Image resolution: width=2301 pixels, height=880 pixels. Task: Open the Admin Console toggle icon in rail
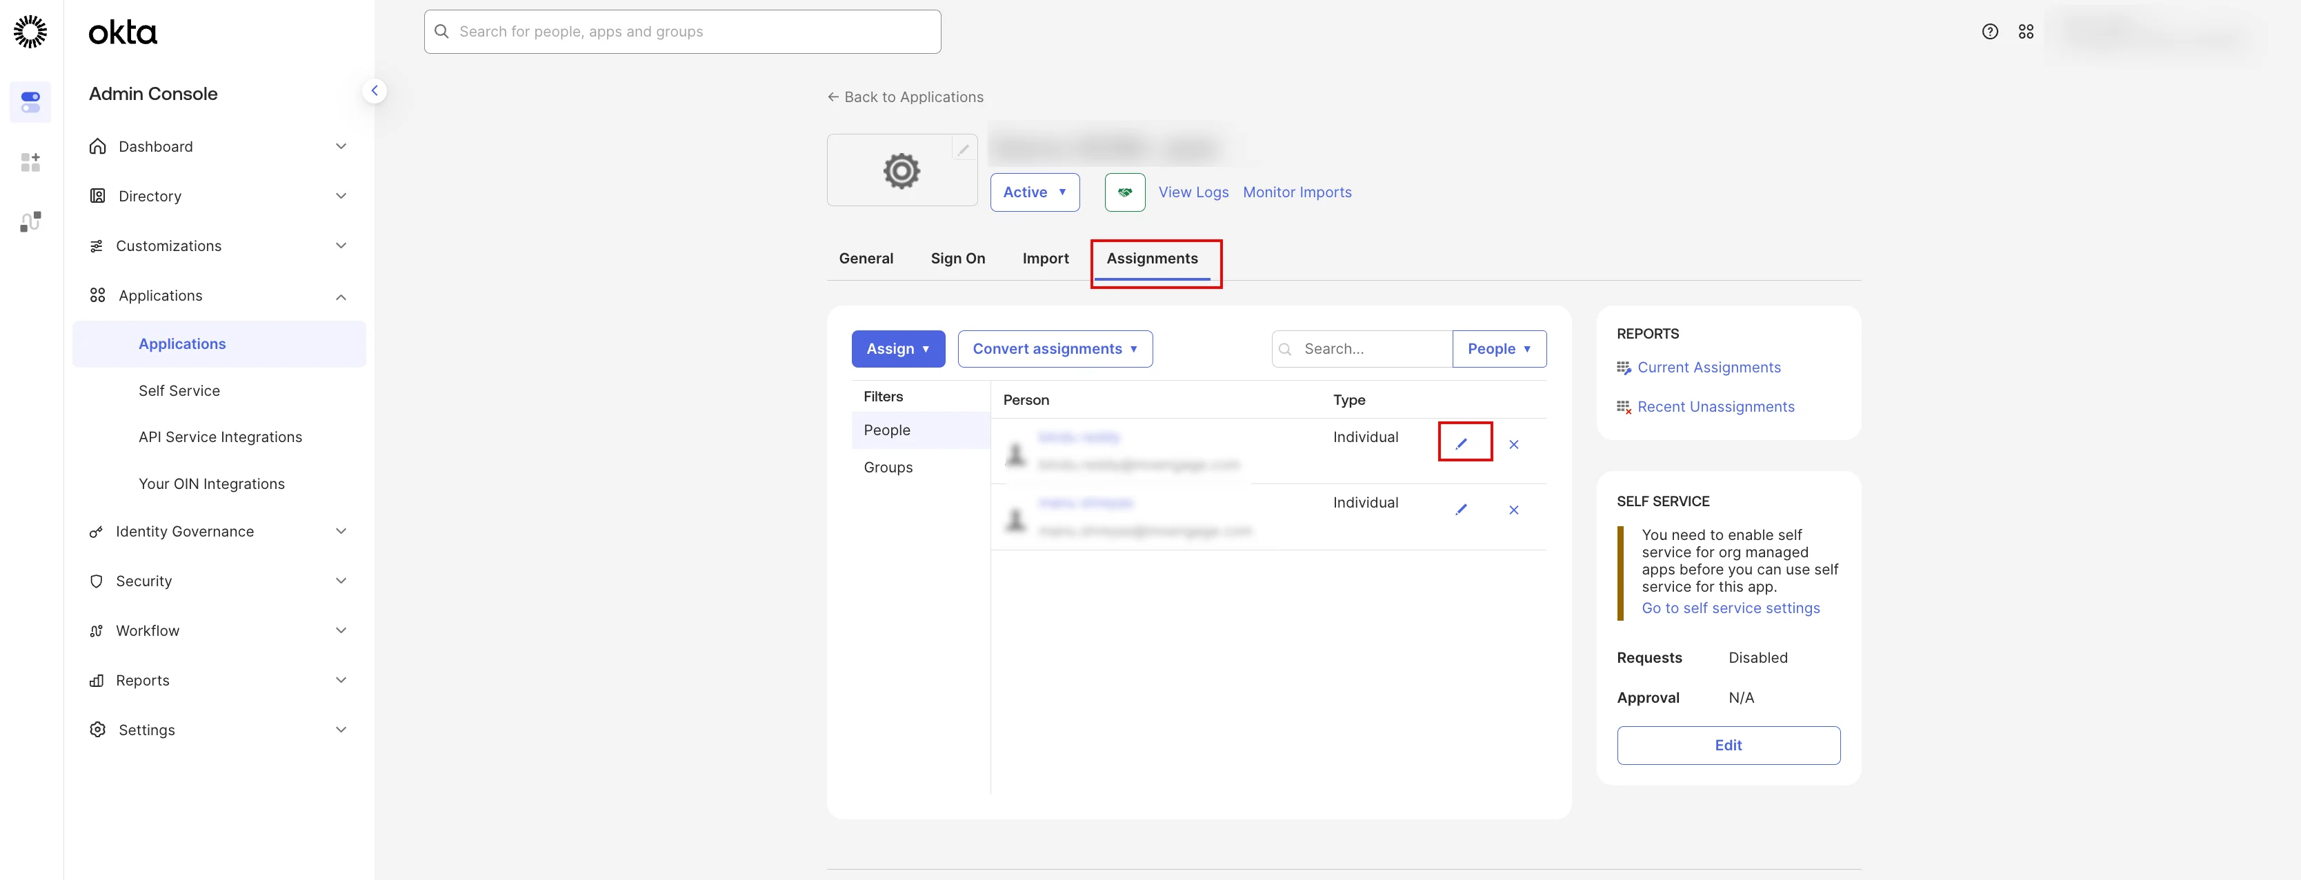click(30, 102)
